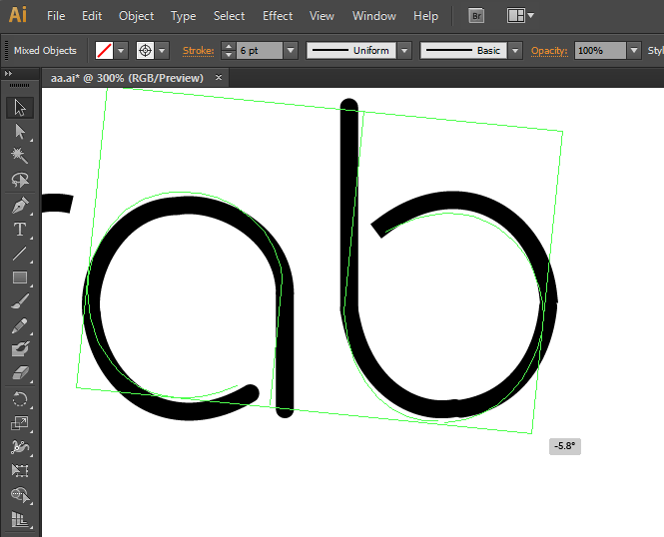Open the Type menu

pyautogui.click(x=184, y=16)
